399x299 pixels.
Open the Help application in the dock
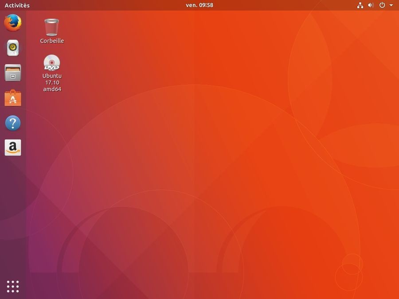click(x=13, y=123)
